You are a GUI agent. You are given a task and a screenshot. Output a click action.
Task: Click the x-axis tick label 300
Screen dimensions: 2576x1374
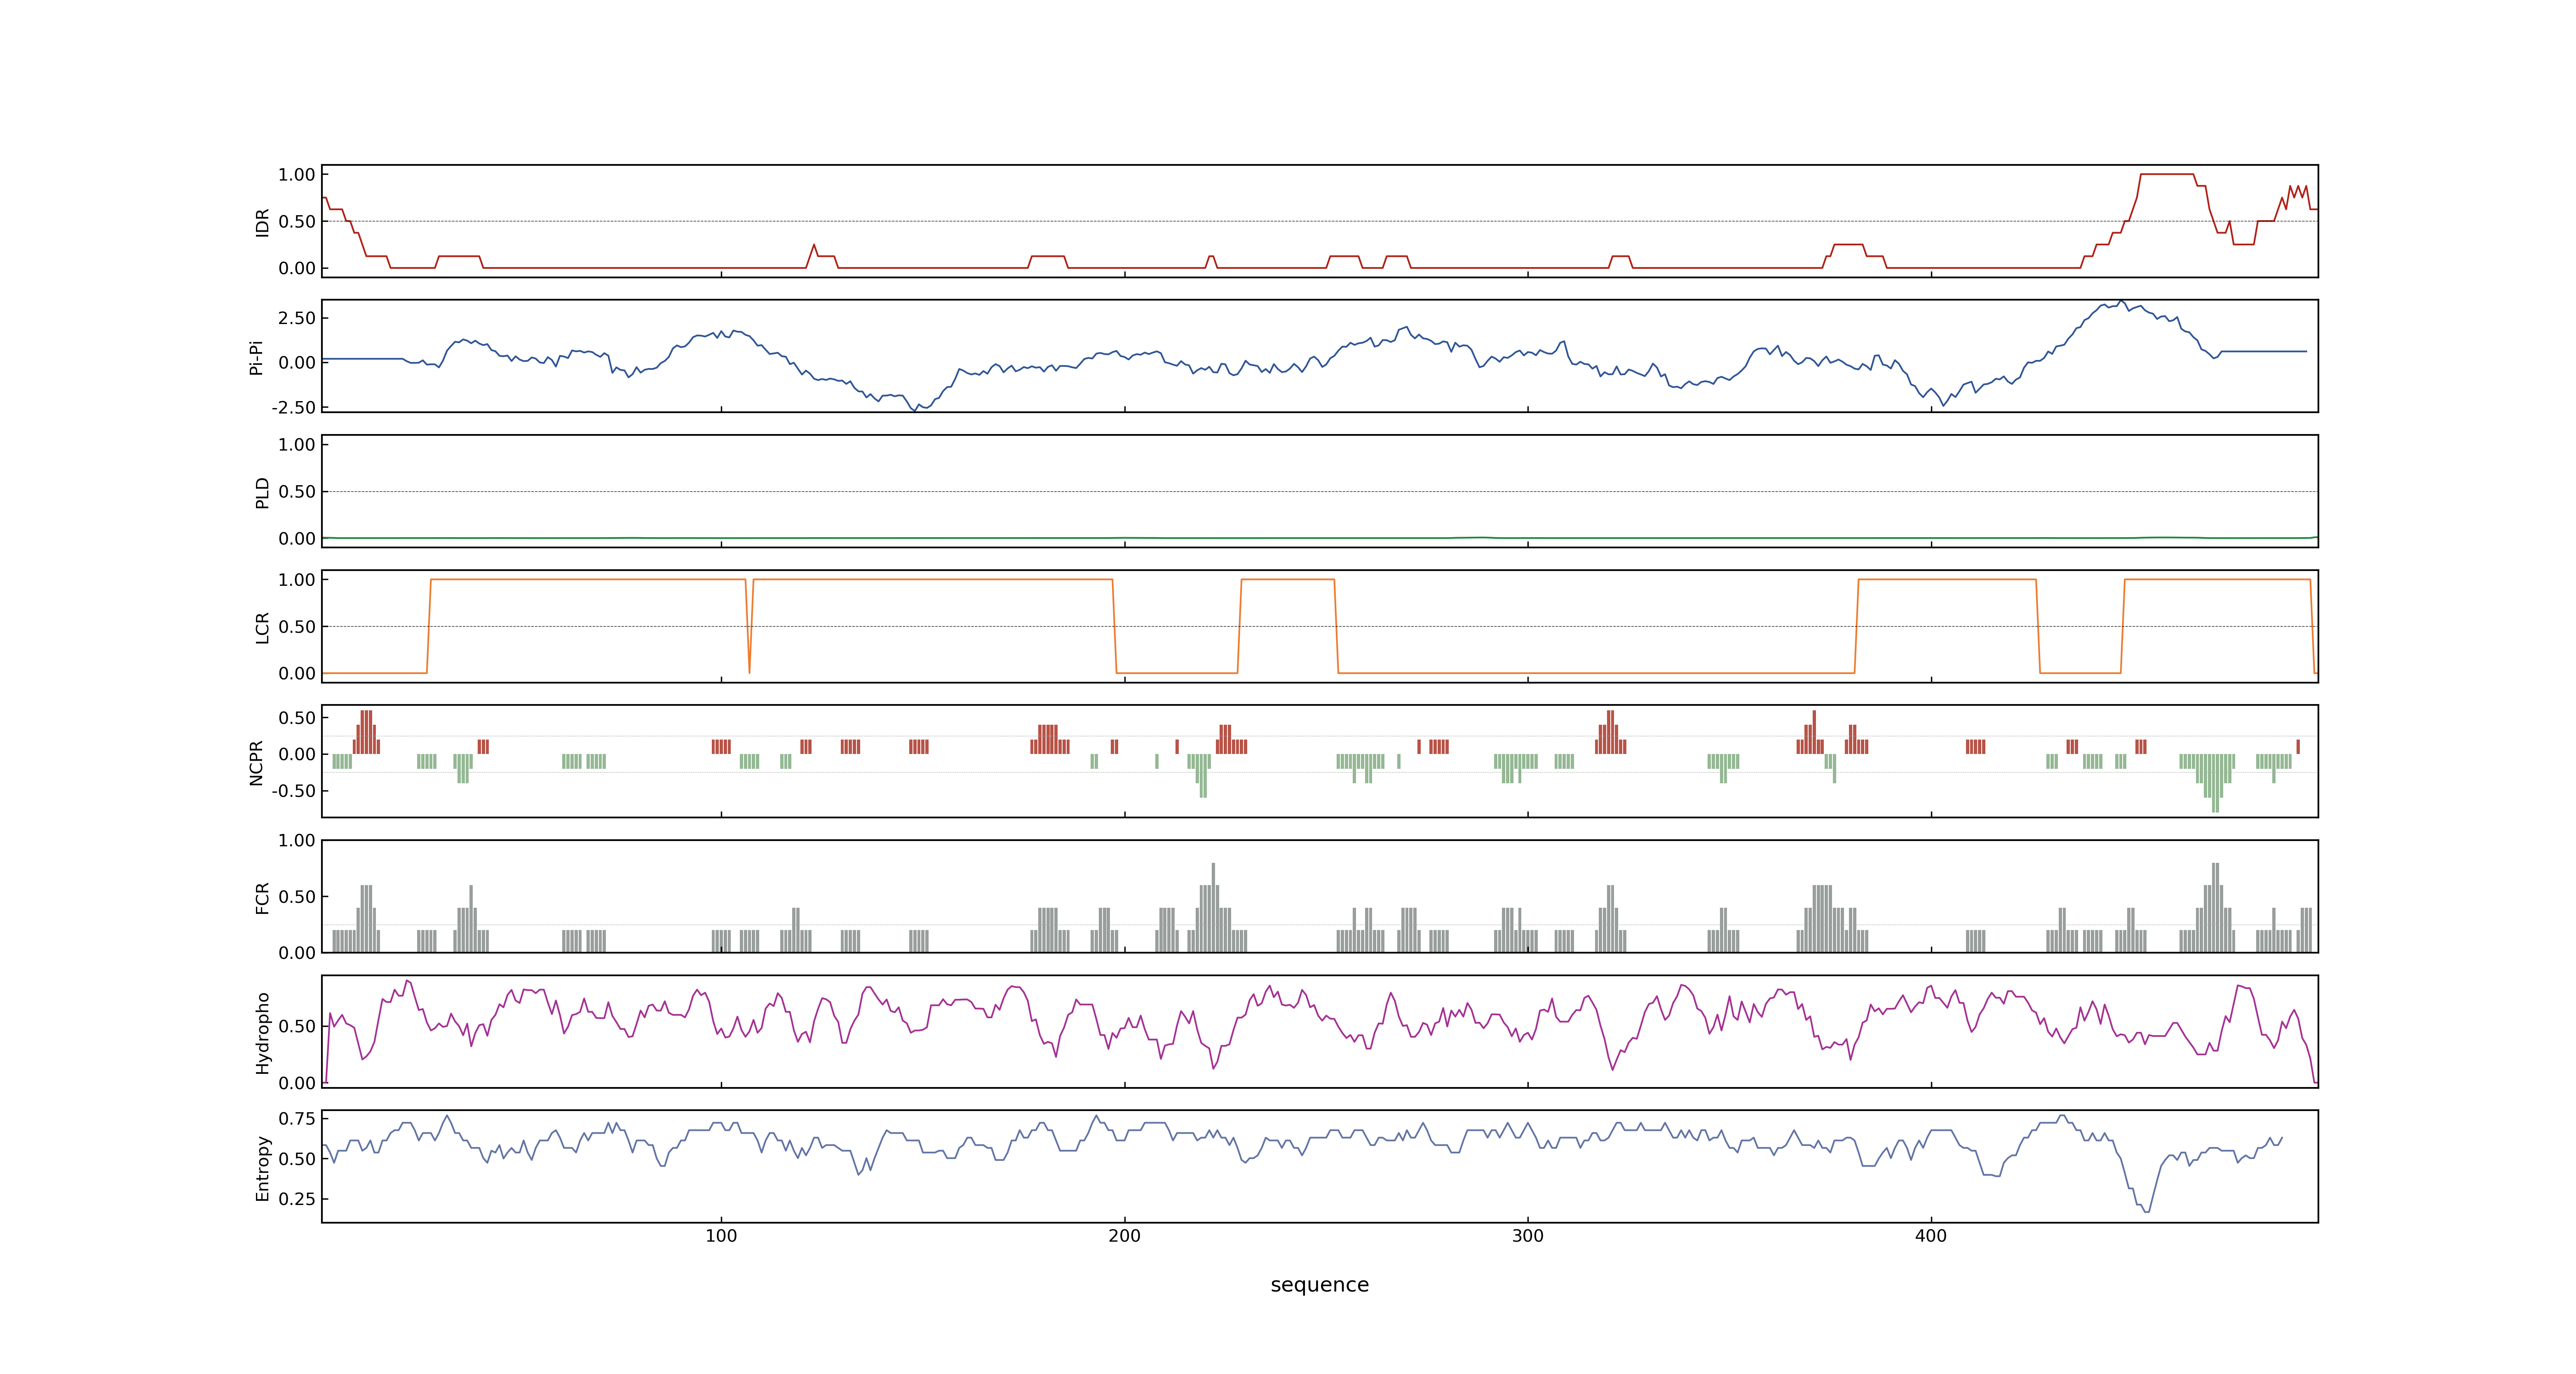tap(1527, 1236)
